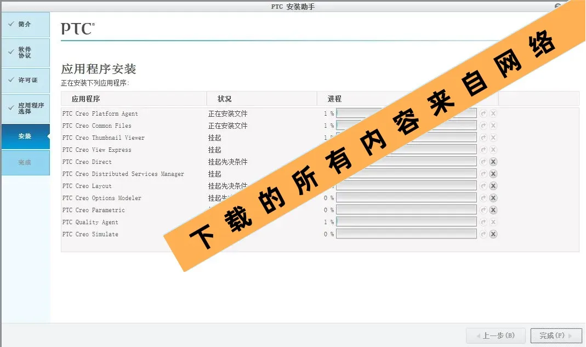Click 挂起 status of Distributed Services Manager
The image size is (586, 347).
pos(214,174)
